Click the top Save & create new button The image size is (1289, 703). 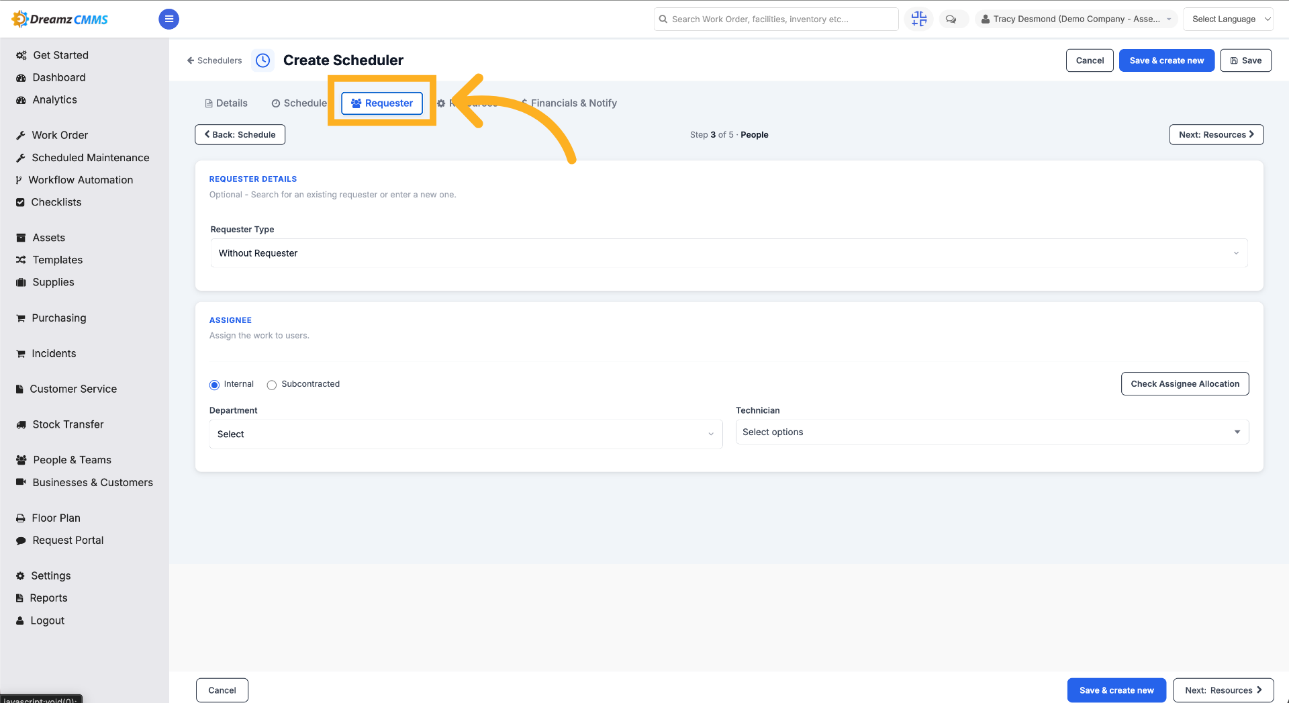coord(1166,60)
